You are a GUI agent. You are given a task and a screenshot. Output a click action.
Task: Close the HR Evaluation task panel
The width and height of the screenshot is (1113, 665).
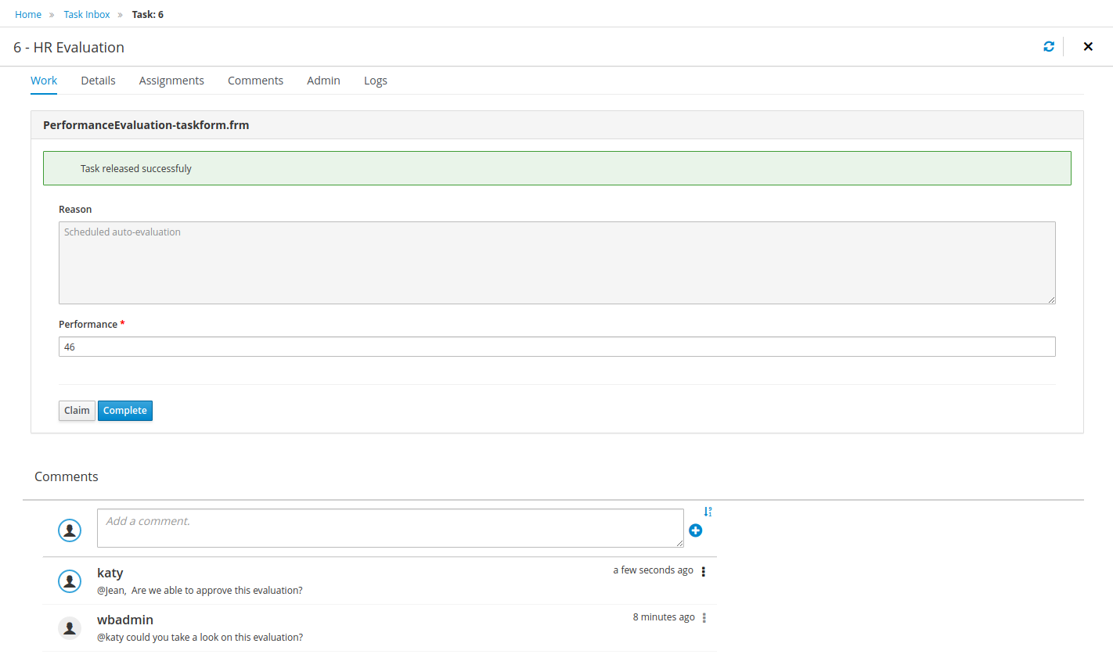(1088, 47)
